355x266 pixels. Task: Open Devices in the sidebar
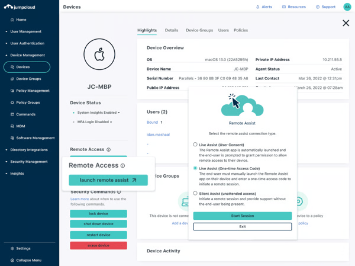(27, 67)
